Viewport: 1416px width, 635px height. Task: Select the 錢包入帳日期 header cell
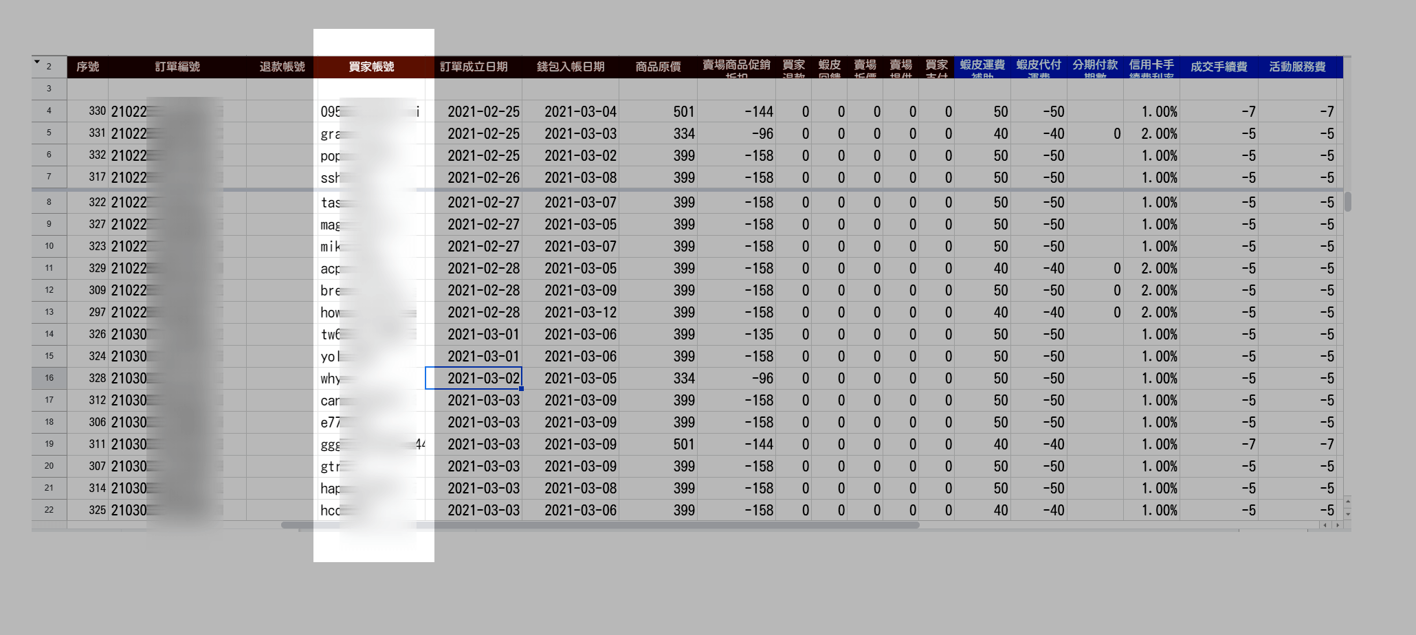[570, 67]
